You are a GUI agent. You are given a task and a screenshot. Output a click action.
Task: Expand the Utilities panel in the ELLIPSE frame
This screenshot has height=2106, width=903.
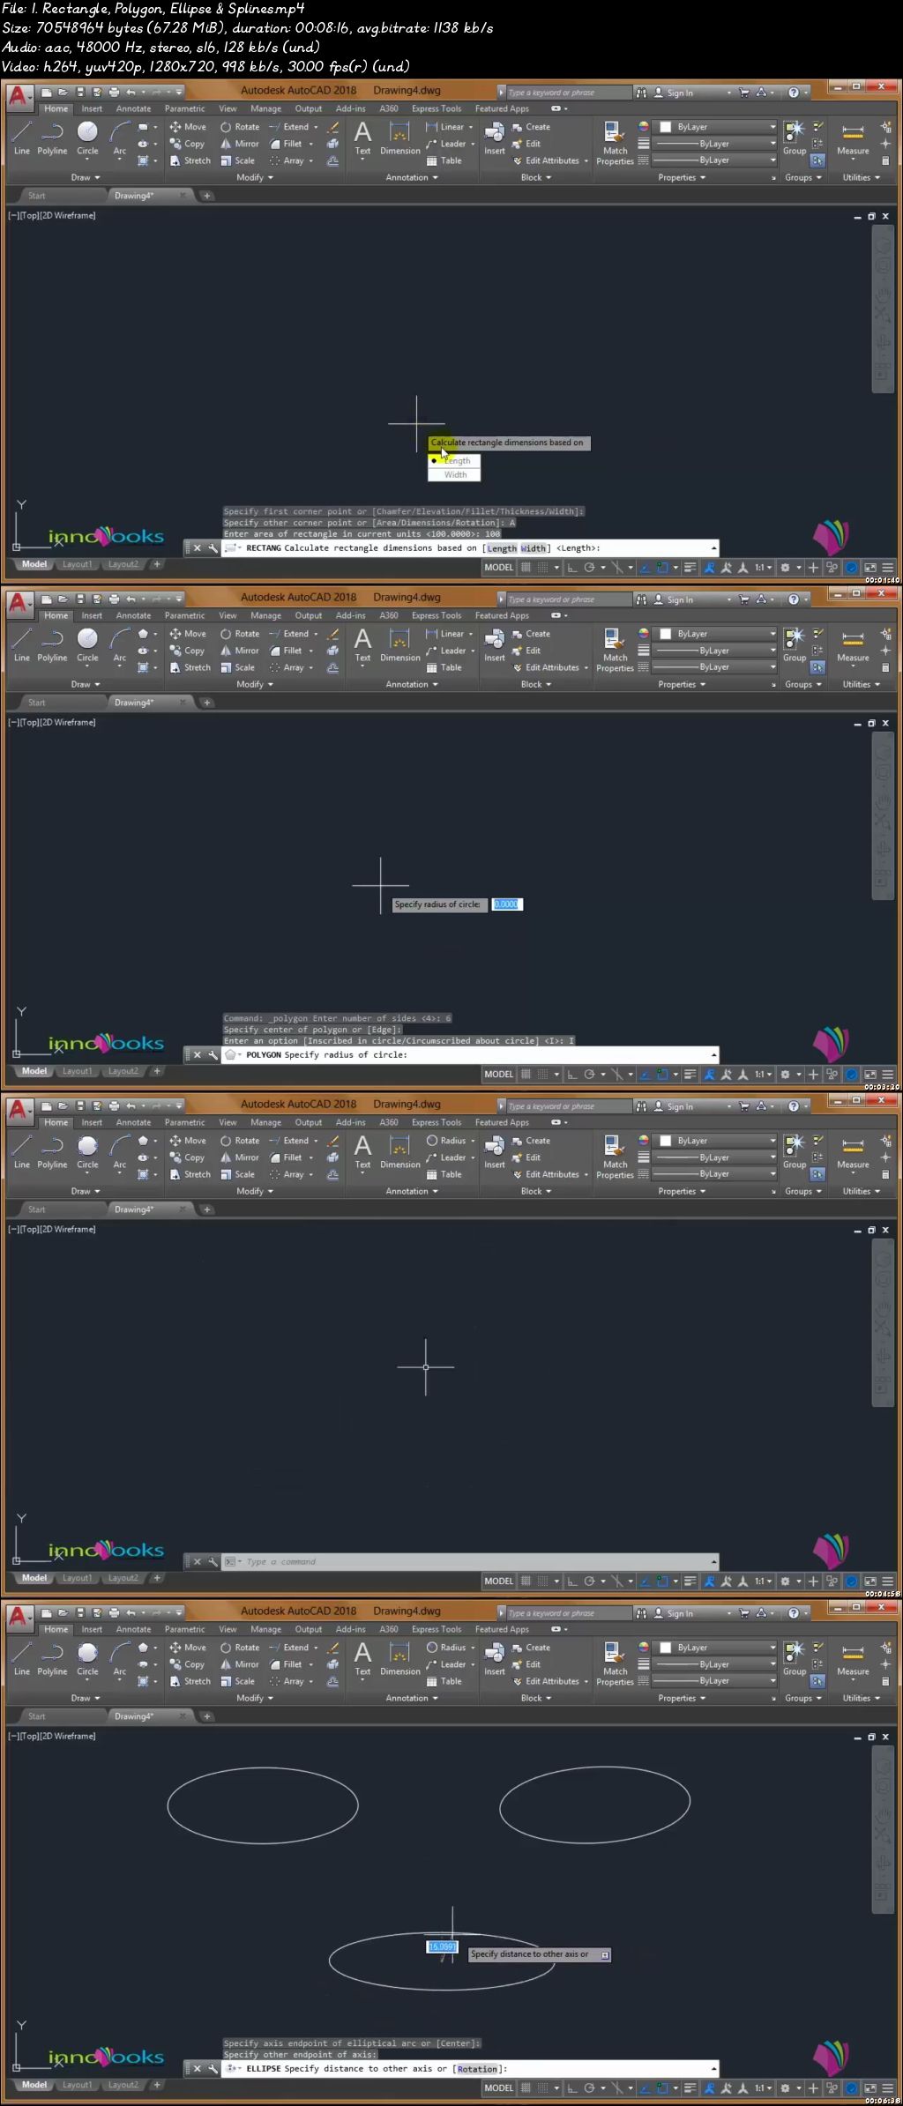861,1698
